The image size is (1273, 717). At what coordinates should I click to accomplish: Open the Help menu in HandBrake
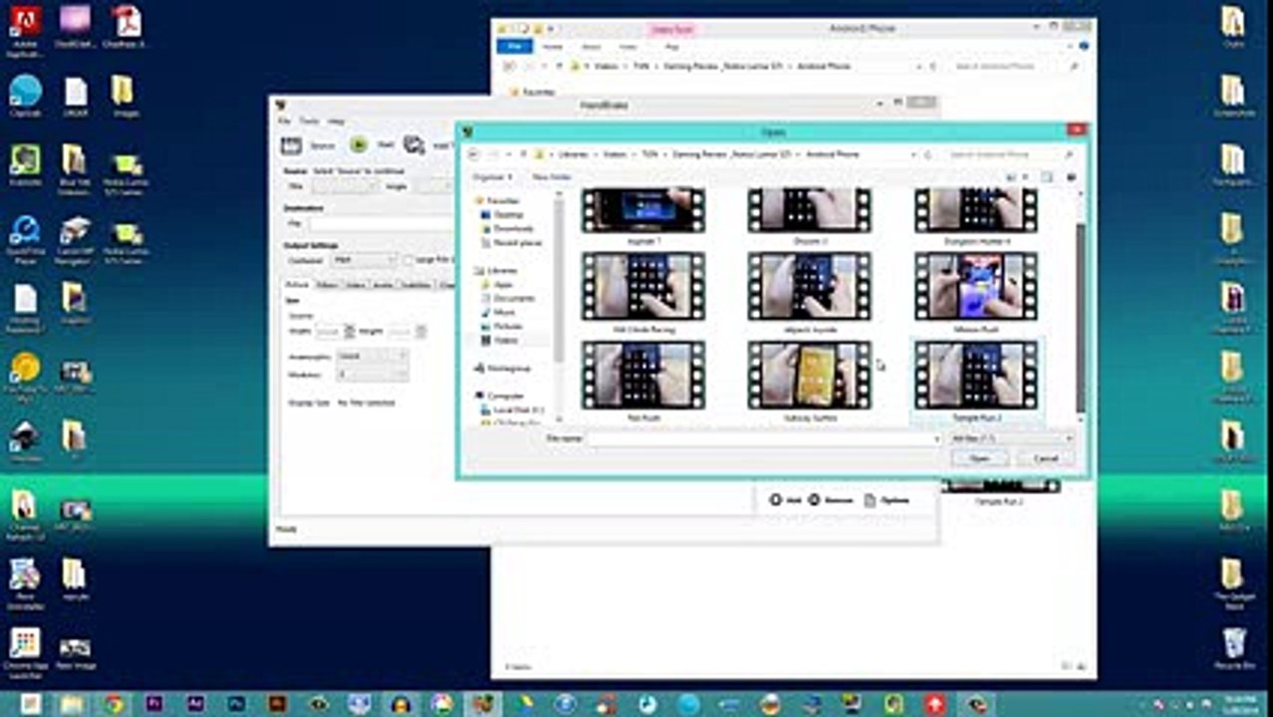pyautogui.click(x=337, y=120)
